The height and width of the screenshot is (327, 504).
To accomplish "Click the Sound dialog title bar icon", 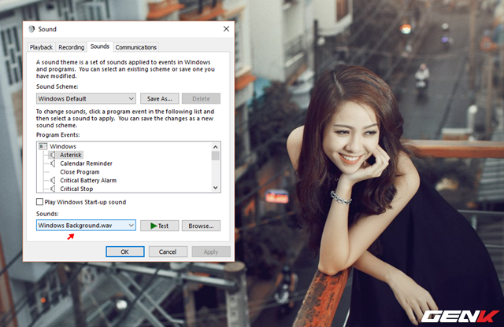I will (x=31, y=29).
